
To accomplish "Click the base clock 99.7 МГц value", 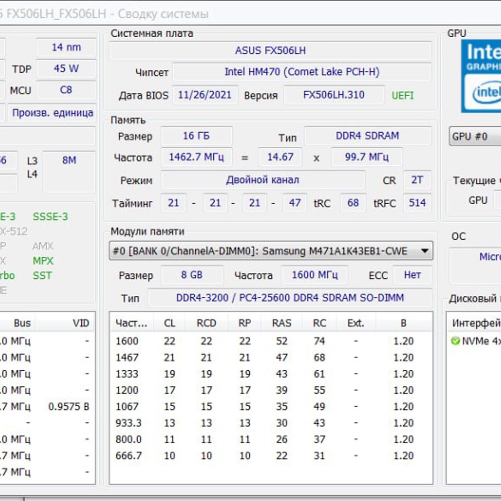I will pyautogui.click(x=367, y=157).
